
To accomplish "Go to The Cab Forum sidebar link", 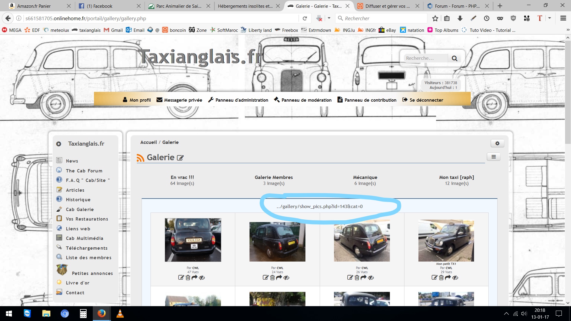I will 84,171.
